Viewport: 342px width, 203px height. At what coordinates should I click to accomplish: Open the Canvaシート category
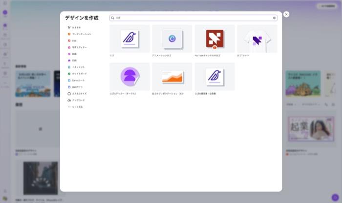76,81
